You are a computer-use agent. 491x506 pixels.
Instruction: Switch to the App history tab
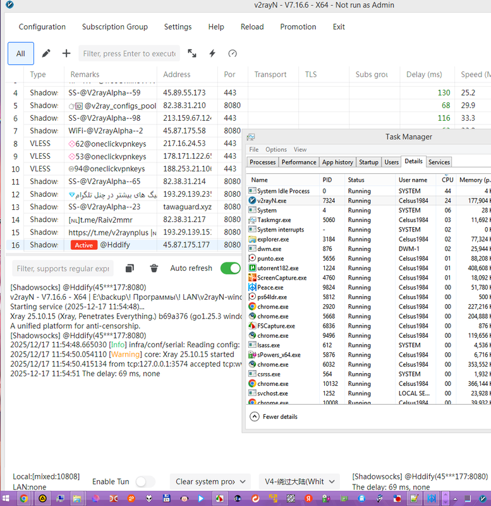[337, 162]
